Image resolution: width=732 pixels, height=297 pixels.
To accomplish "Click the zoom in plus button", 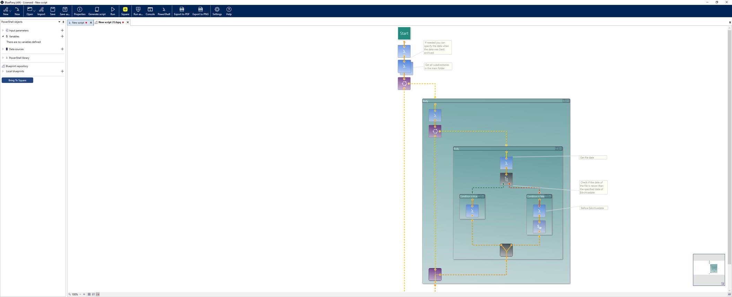I will [84, 294].
